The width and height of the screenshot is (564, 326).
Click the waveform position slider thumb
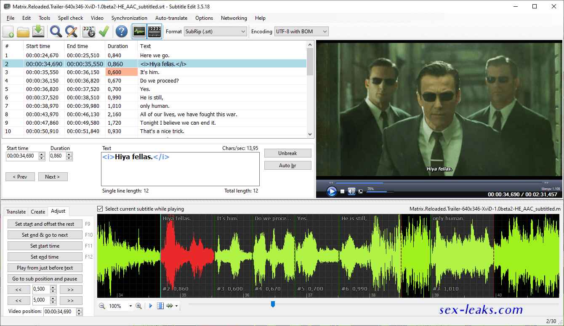(273, 304)
